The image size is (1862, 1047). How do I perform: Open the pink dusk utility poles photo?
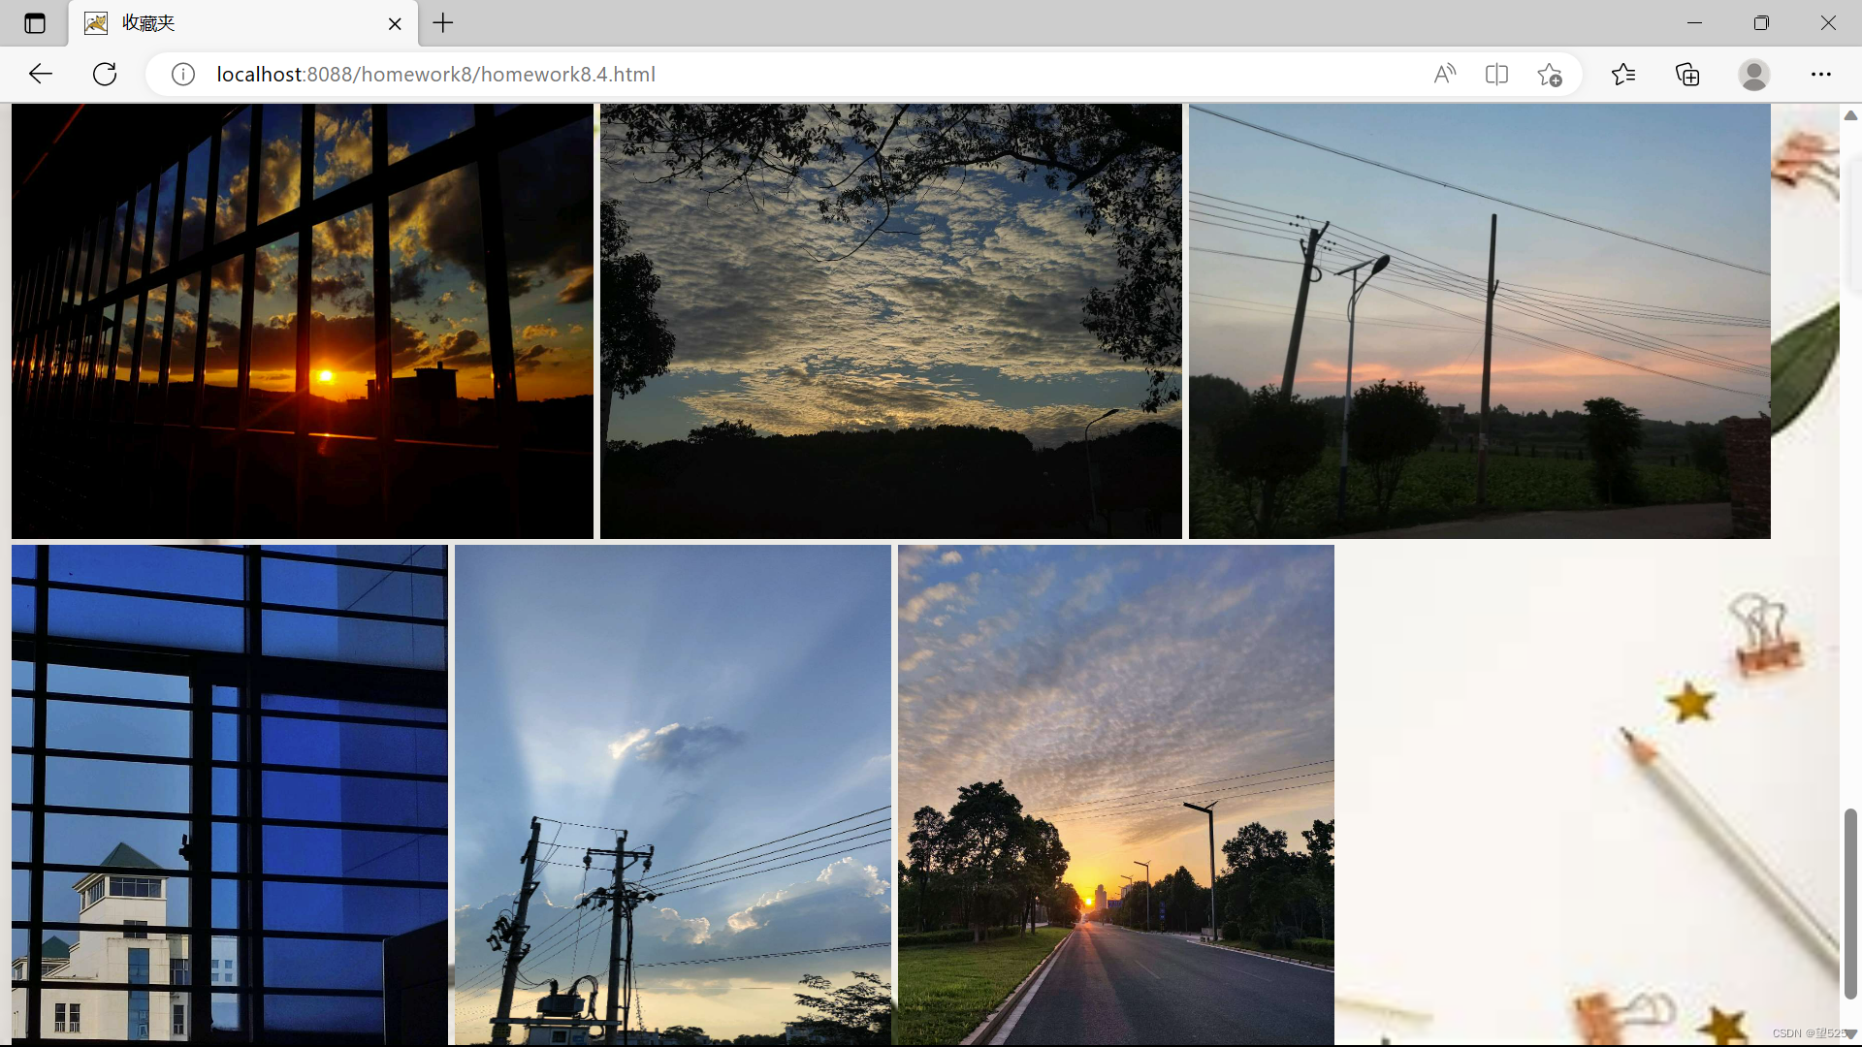pyautogui.click(x=1480, y=321)
